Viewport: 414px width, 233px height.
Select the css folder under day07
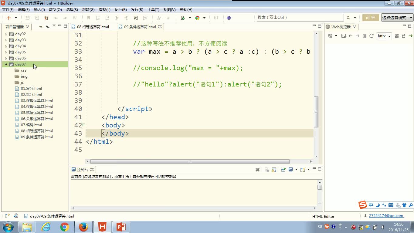point(23,70)
